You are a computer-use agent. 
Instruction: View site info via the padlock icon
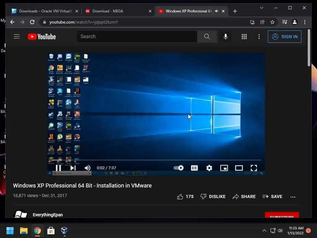coord(45,22)
